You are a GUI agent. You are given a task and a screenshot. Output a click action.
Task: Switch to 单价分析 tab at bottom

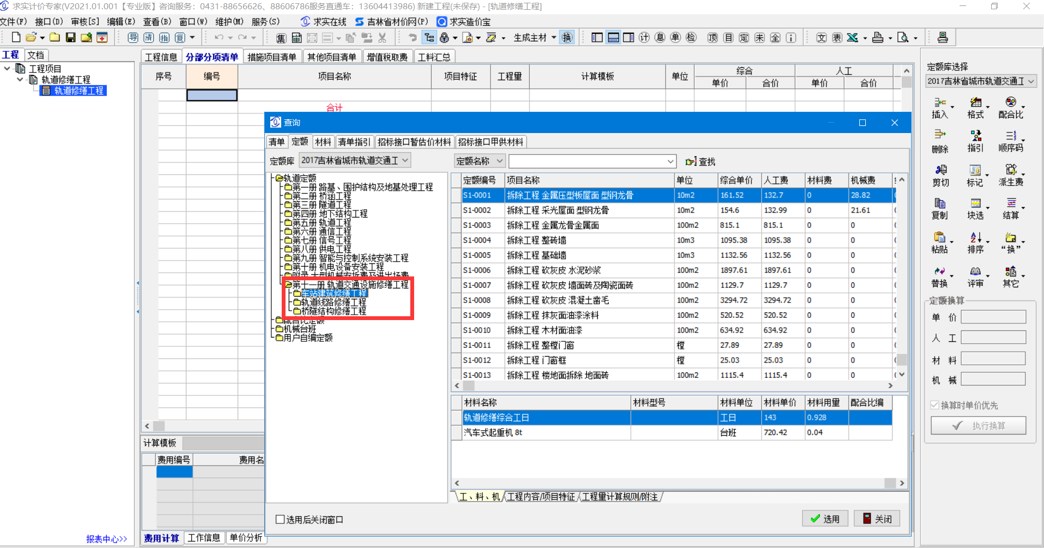coord(246,538)
